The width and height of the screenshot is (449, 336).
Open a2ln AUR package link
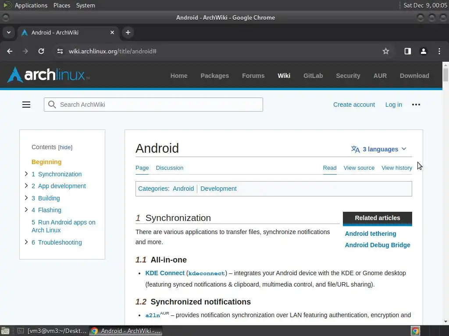153,315
